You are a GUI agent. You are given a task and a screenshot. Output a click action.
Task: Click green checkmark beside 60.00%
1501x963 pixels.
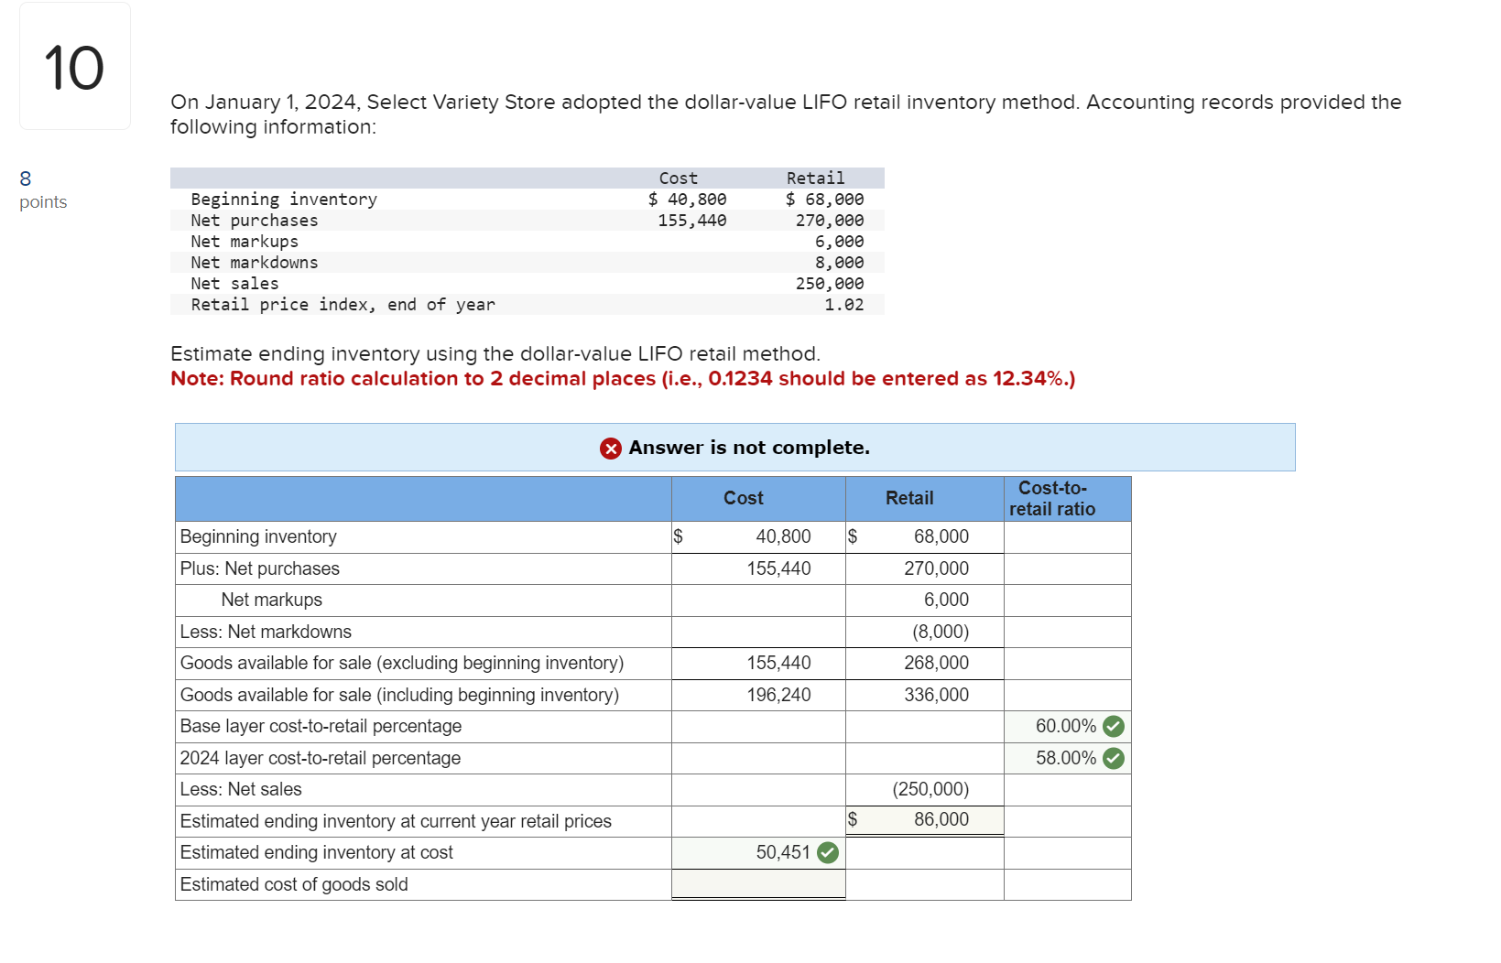coord(1114,727)
